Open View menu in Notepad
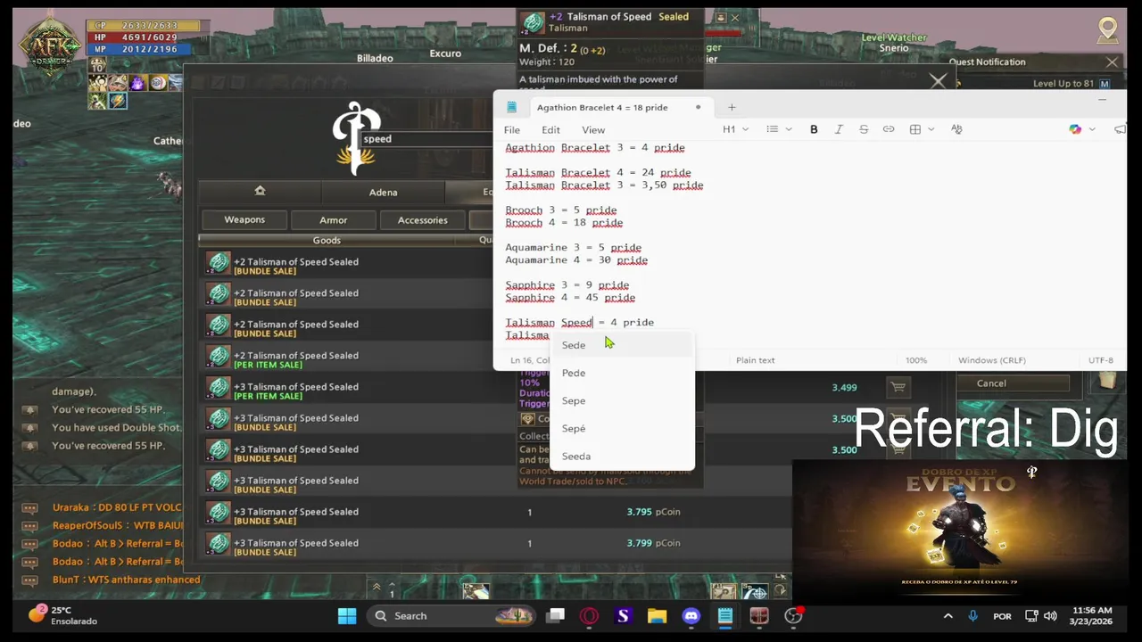Viewport: 1142px width, 642px height. [593, 130]
